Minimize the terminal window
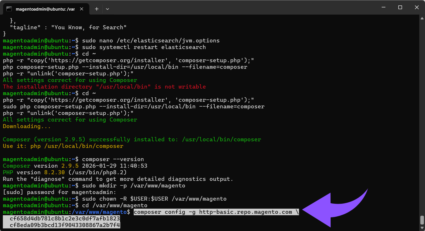This screenshot has width=425, height=231. click(x=383, y=7)
